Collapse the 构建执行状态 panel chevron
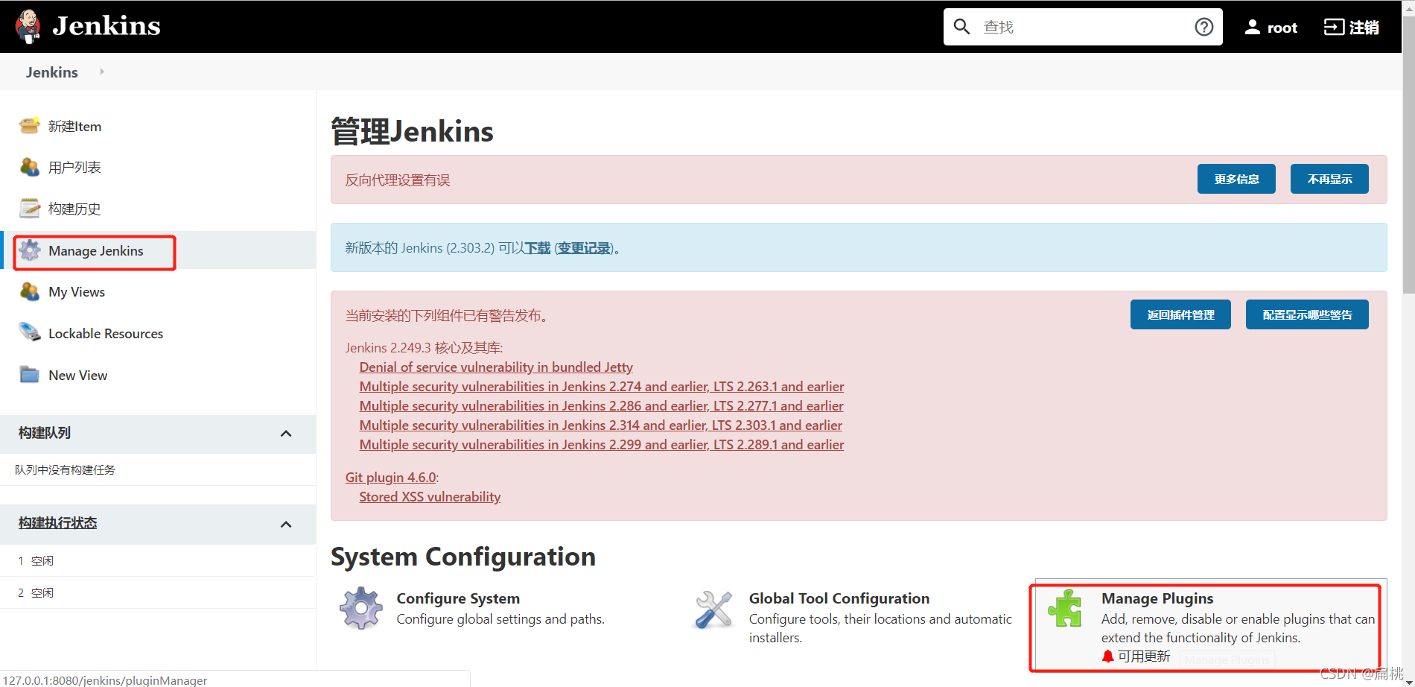This screenshot has height=687, width=1415. (286, 525)
